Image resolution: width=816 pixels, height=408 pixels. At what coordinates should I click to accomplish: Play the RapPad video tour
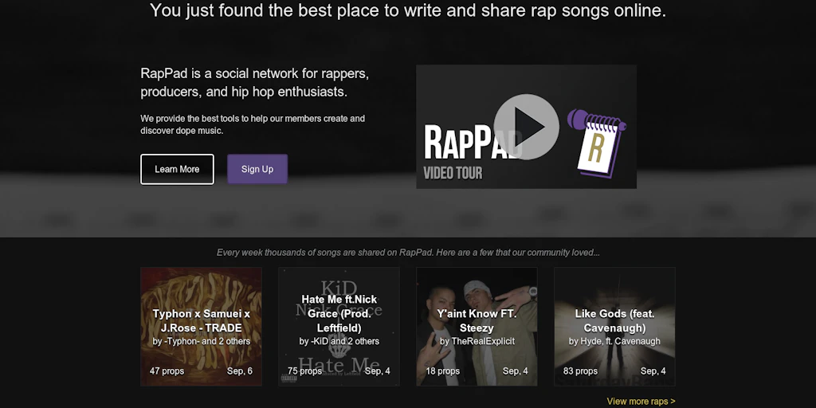(x=526, y=127)
